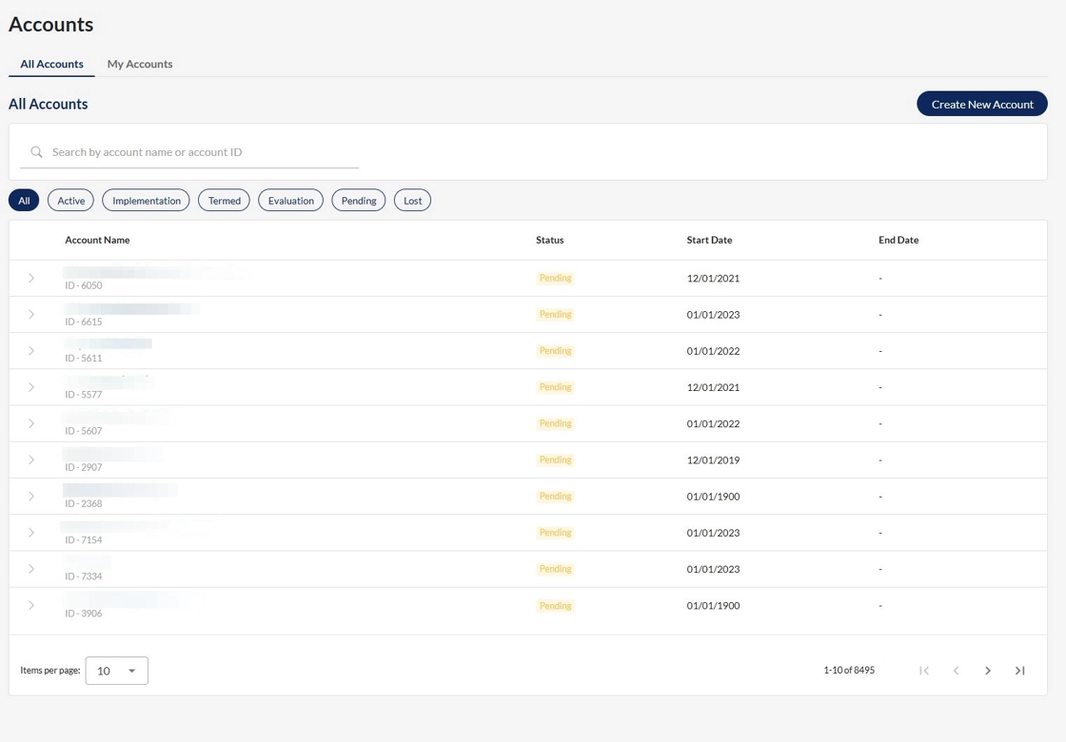
Task: Filter accounts by Termed status
Action: (224, 201)
